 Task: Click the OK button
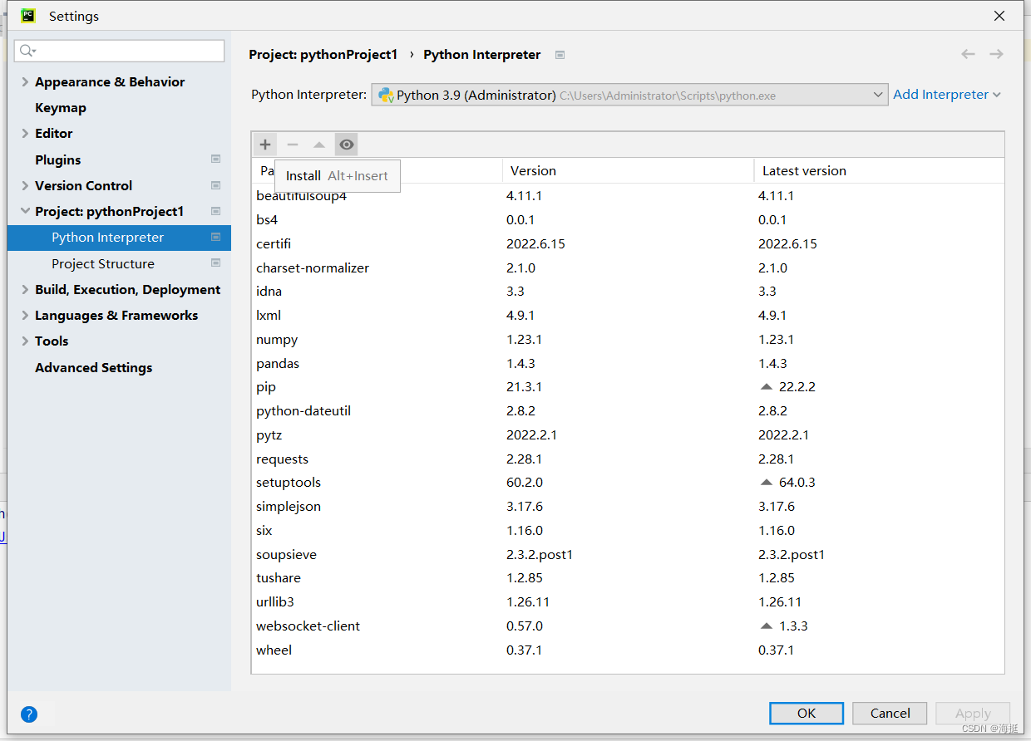coord(807,714)
